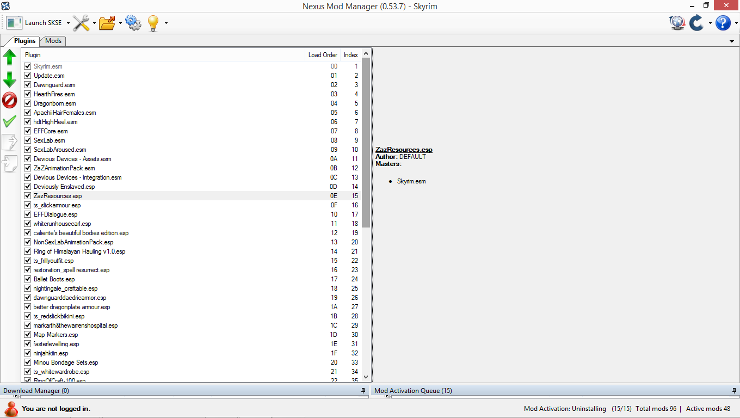Screen dimensions: 740x418
Task: Select the Ballet Boots.esp plugin row
Action: coord(192,279)
